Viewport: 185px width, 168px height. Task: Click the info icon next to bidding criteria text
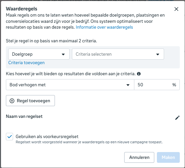139,74
